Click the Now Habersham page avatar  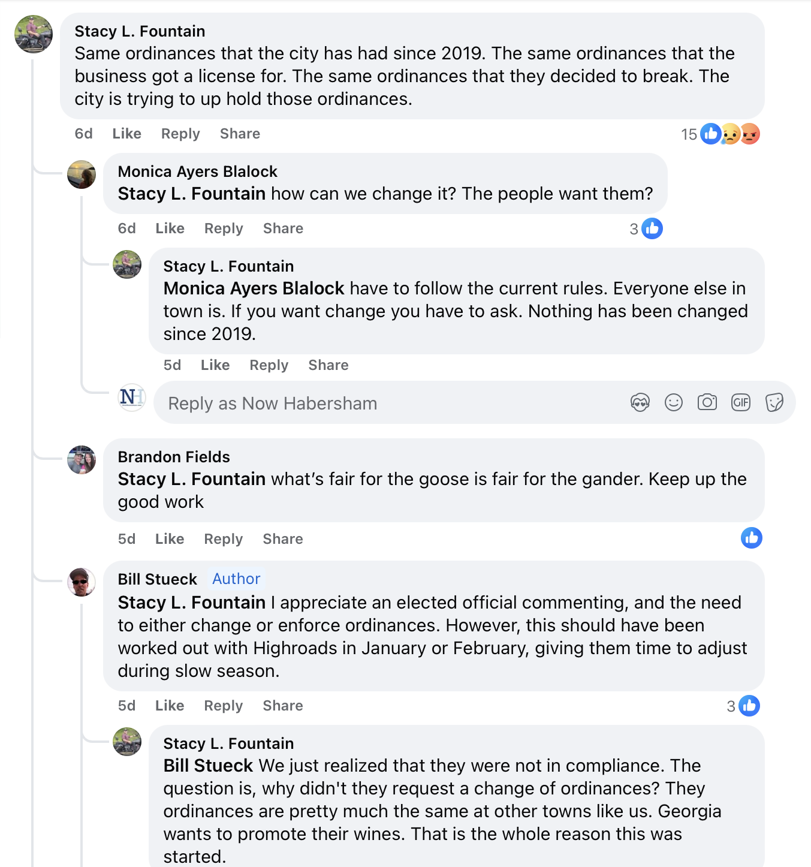(x=132, y=397)
